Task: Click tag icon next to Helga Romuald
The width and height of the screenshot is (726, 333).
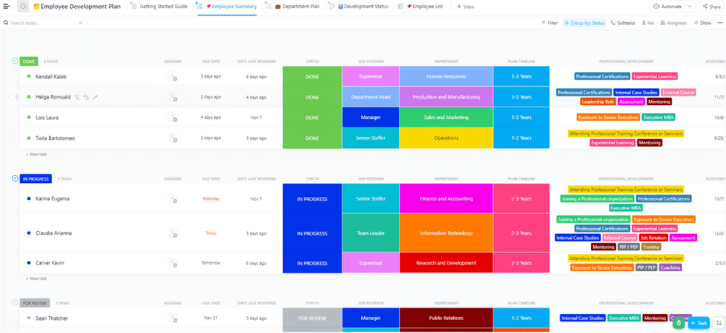Action: pyautogui.click(x=86, y=97)
